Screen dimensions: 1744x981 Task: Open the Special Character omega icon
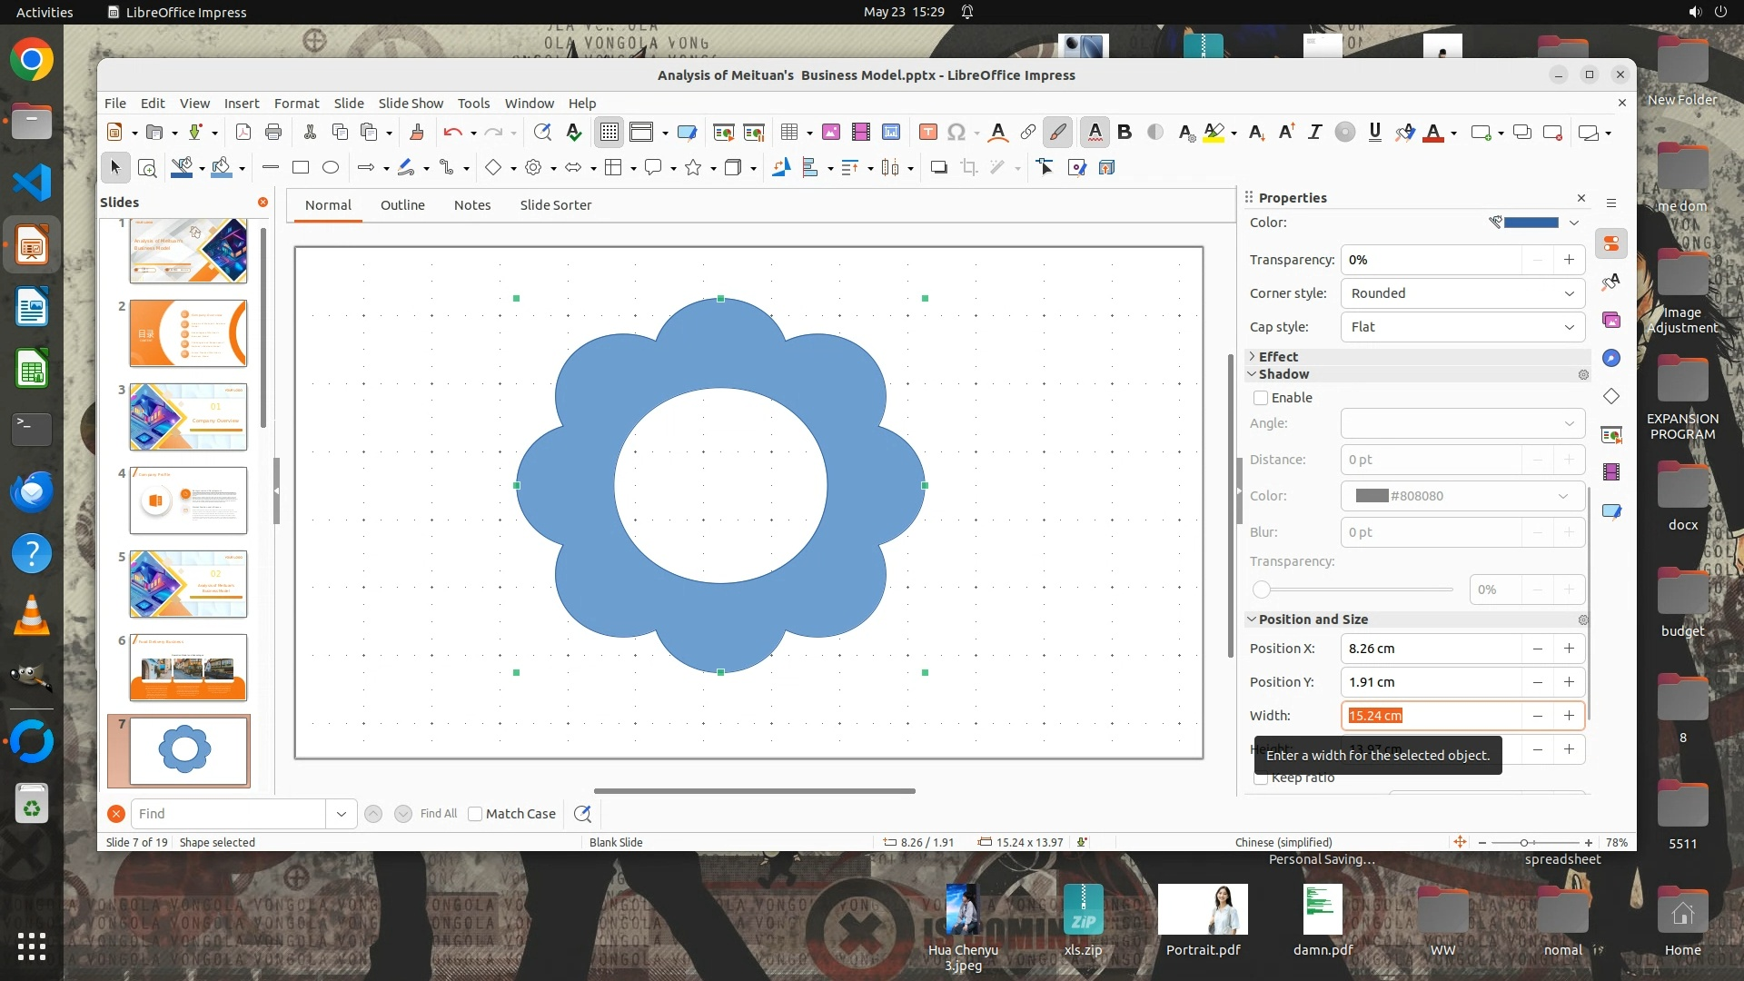956,133
